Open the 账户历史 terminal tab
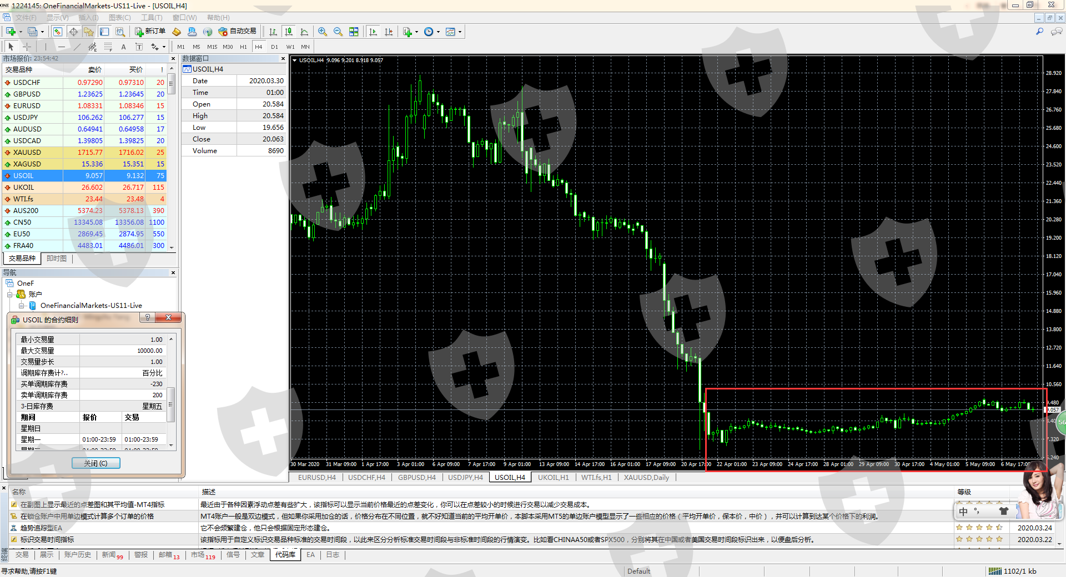1066x577 pixels. [77, 555]
